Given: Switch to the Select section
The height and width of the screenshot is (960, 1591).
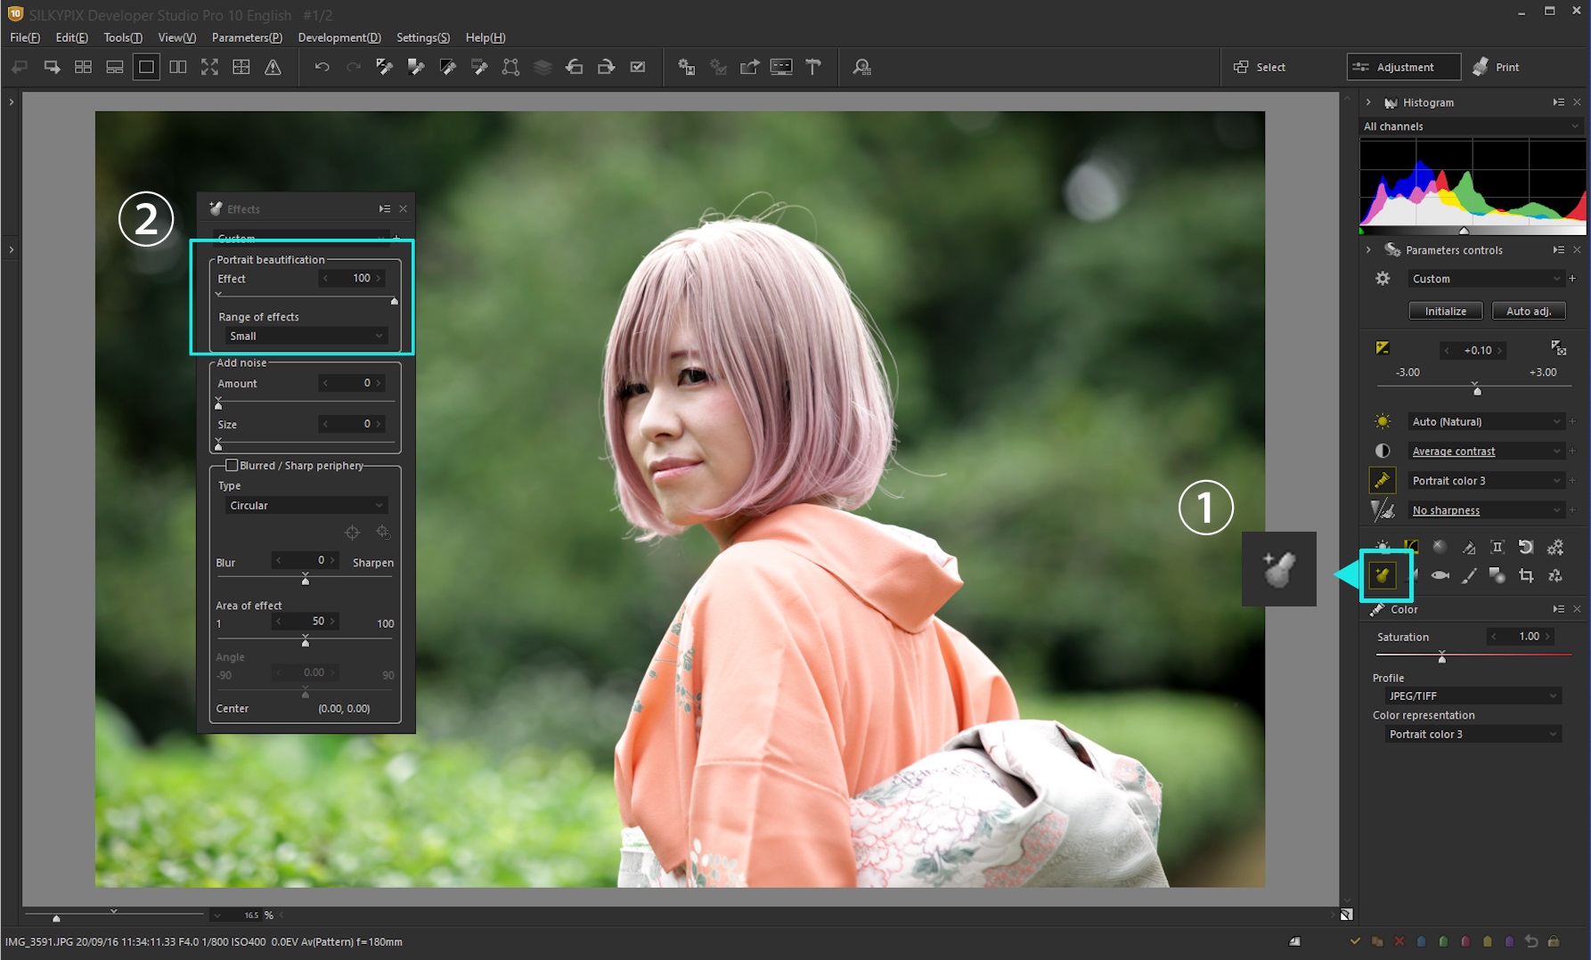Looking at the screenshot, I should pyautogui.click(x=1260, y=67).
